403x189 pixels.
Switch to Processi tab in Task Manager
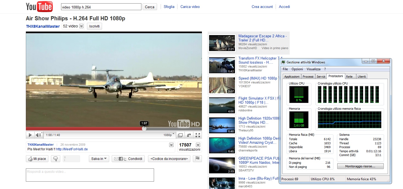[x=308, y=77]
